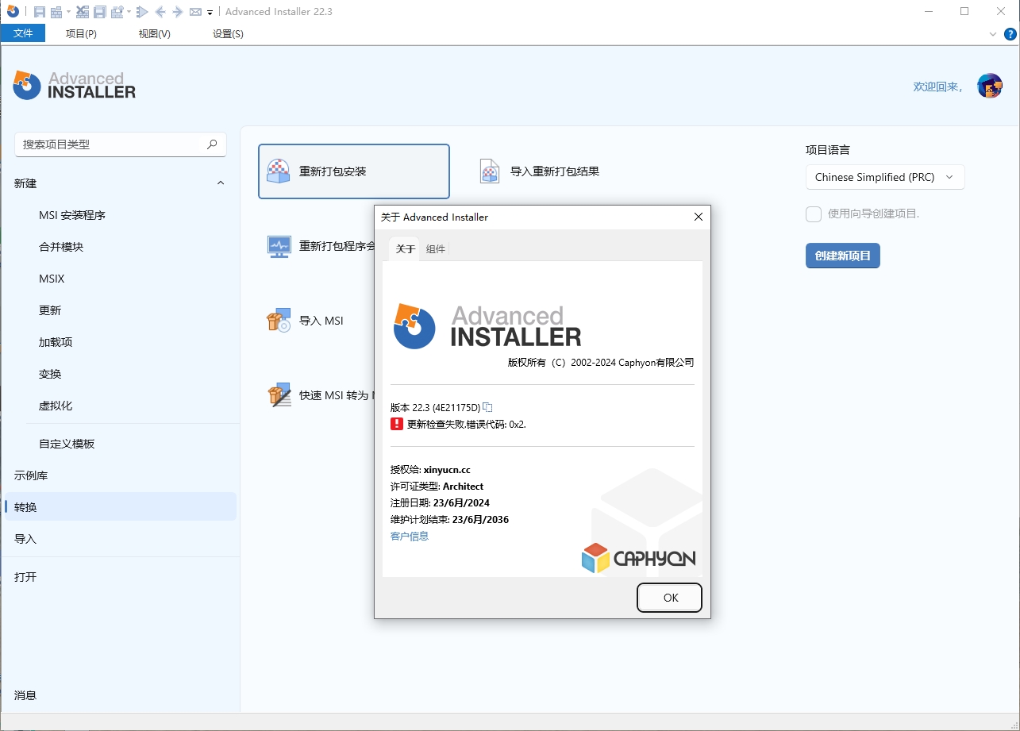This screenshot has height=731, width=1020.
Task: Toggle 使用向导创建项目 checkbox
Action: click(814, 214)
